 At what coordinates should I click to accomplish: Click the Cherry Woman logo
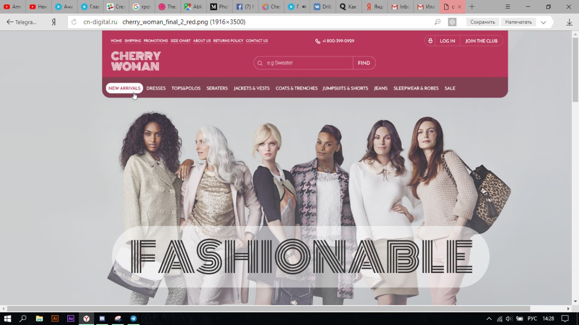[136, 61]
